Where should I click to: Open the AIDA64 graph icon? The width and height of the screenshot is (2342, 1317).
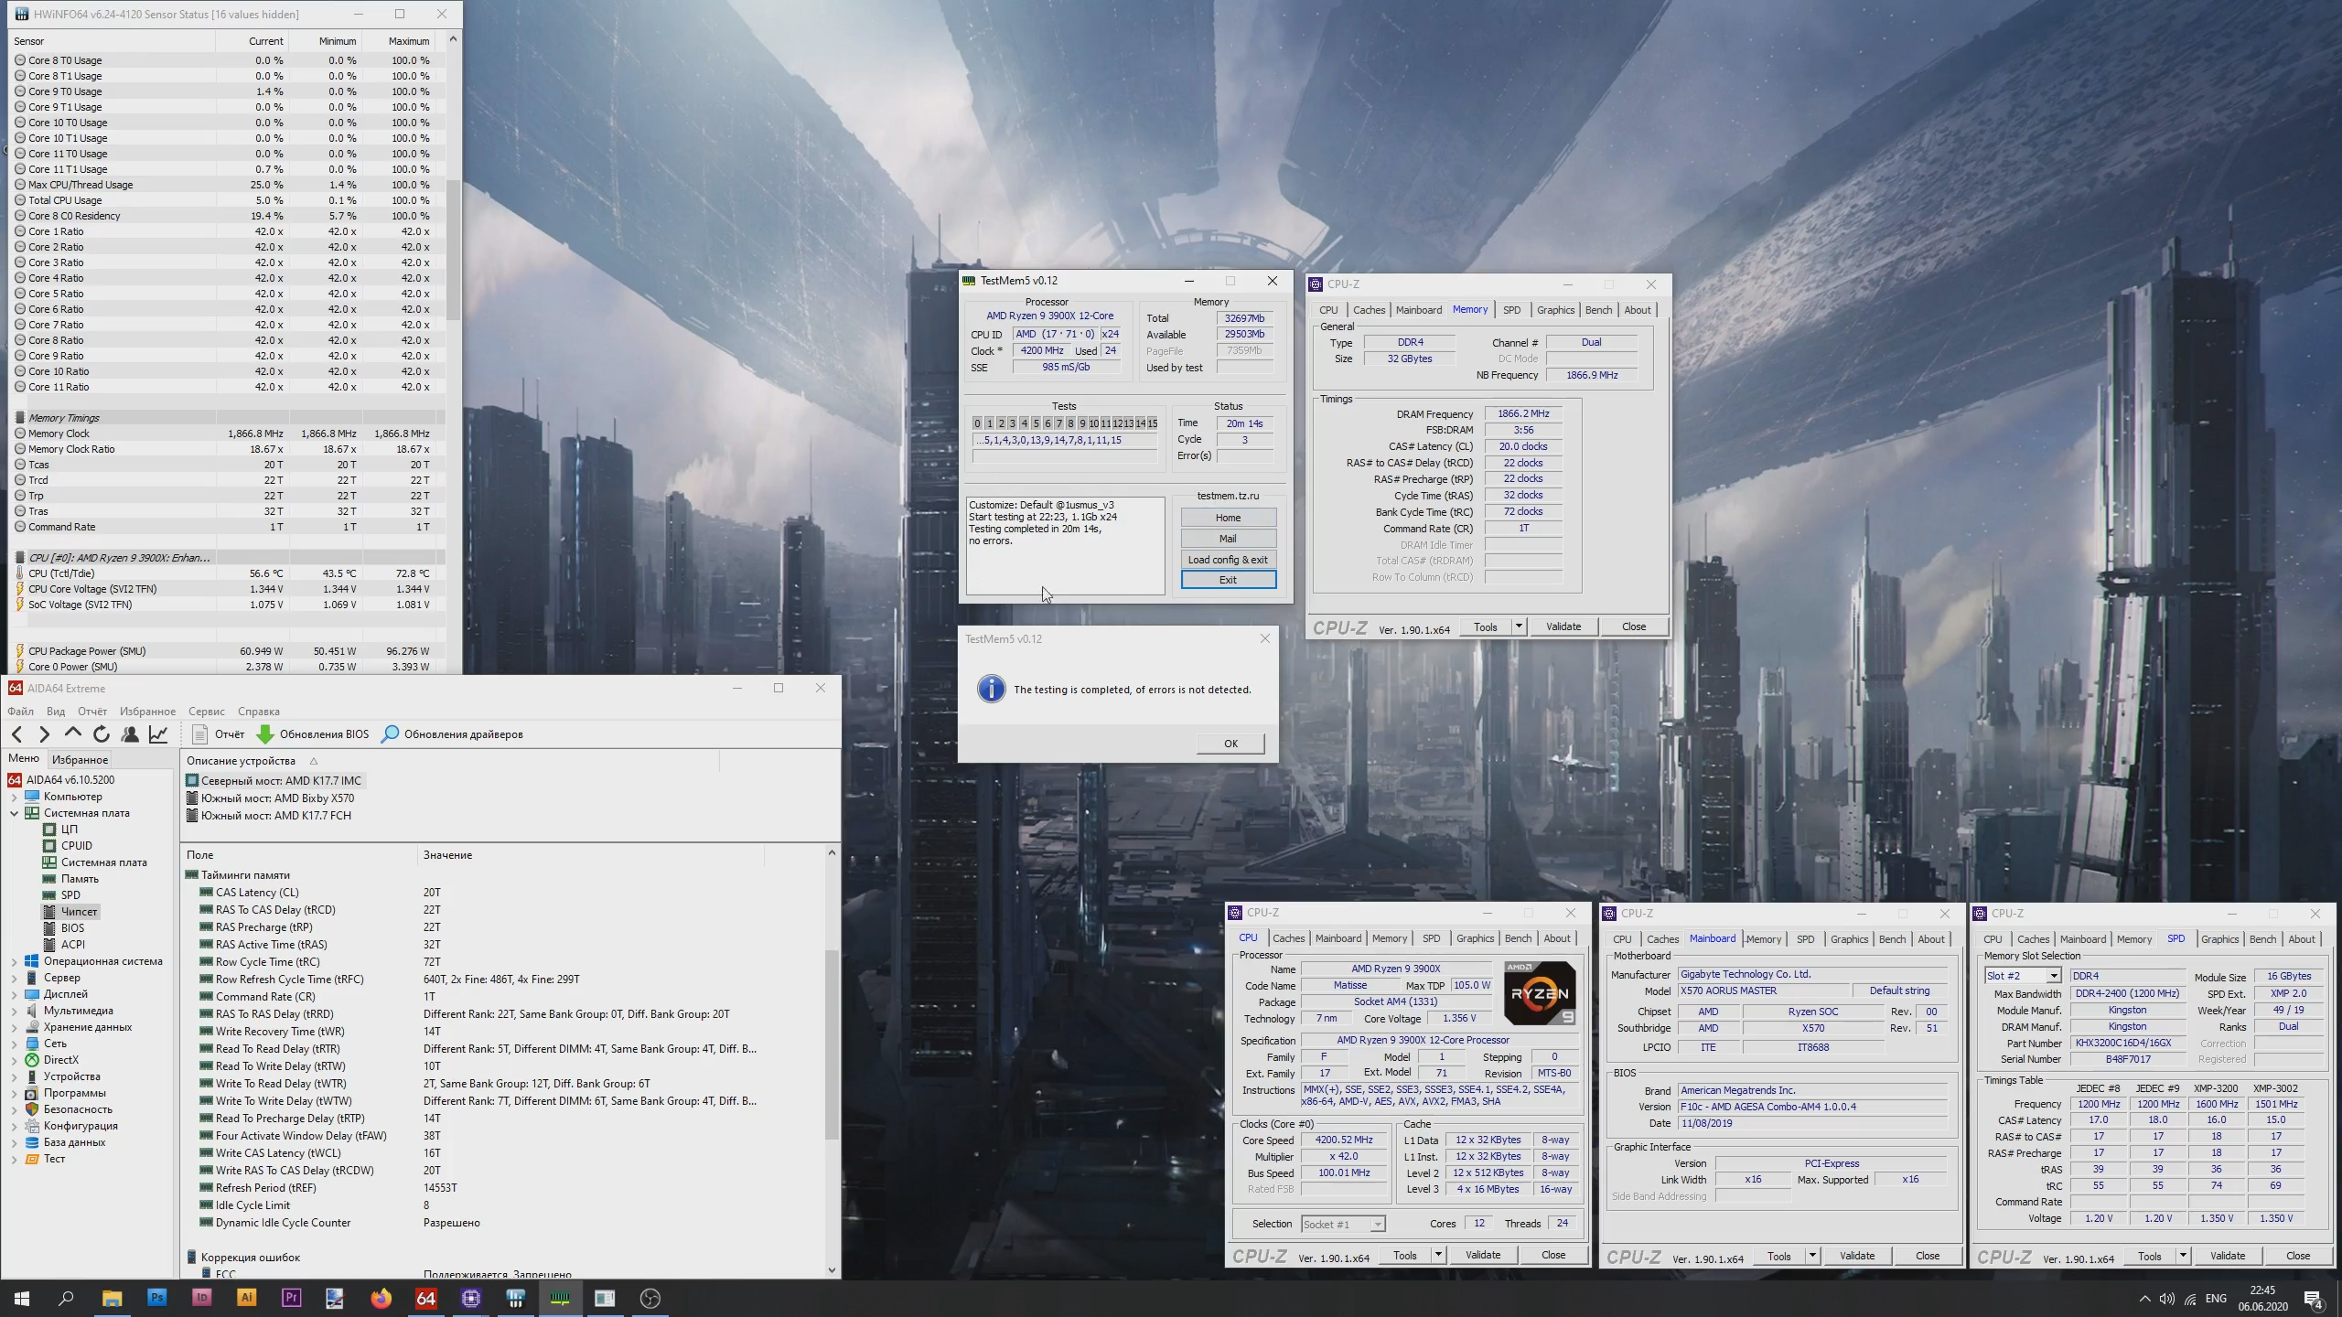click(158, 733)
